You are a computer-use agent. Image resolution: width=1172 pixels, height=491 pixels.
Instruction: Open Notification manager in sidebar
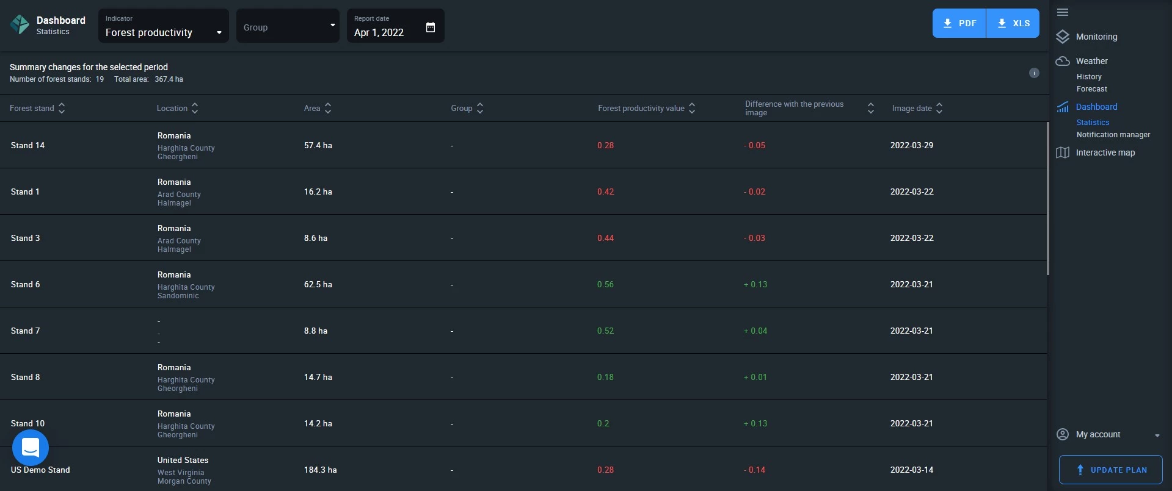pyautogui.click(x=1113, y=135)
